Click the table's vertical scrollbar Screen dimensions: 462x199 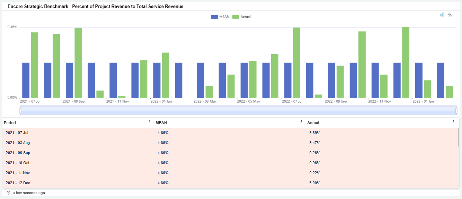click(459, 138)
